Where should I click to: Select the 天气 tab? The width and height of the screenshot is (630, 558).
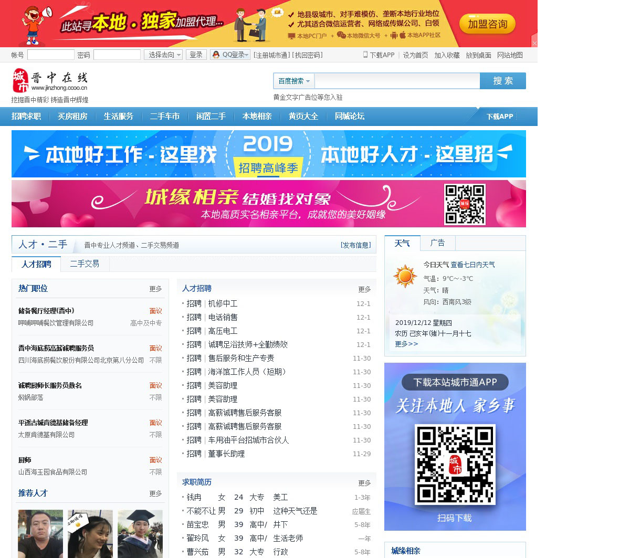[x=402, y=243]
